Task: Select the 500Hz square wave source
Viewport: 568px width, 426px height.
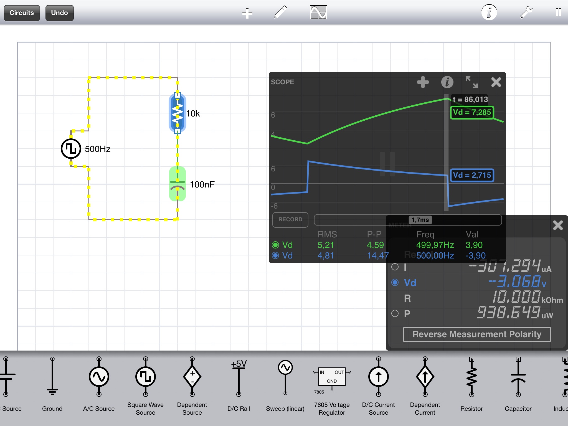Action: (71, 149)
